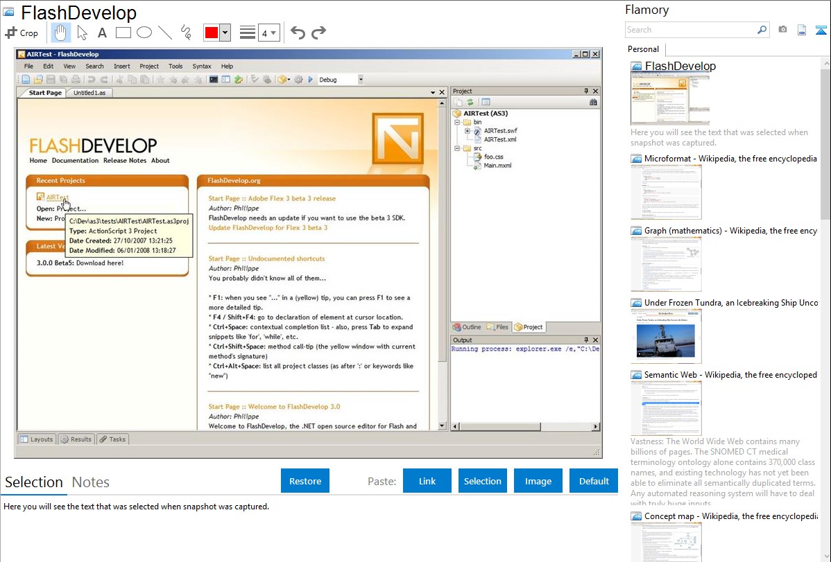Select the Crop tool
The width and height of the screenshot is (831, 562).
(x=22, y=33)
